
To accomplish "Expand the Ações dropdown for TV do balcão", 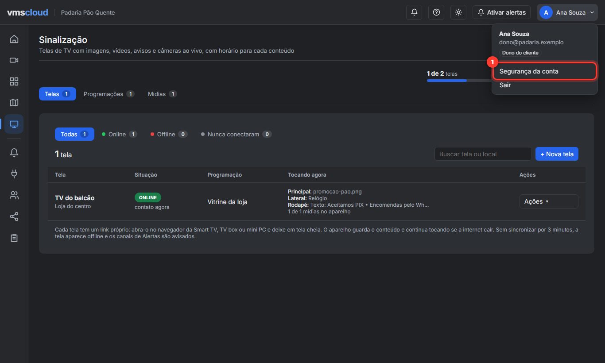I will (549, 201).
